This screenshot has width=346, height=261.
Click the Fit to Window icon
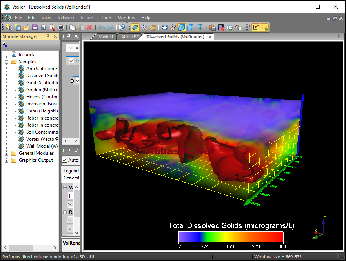164,27
